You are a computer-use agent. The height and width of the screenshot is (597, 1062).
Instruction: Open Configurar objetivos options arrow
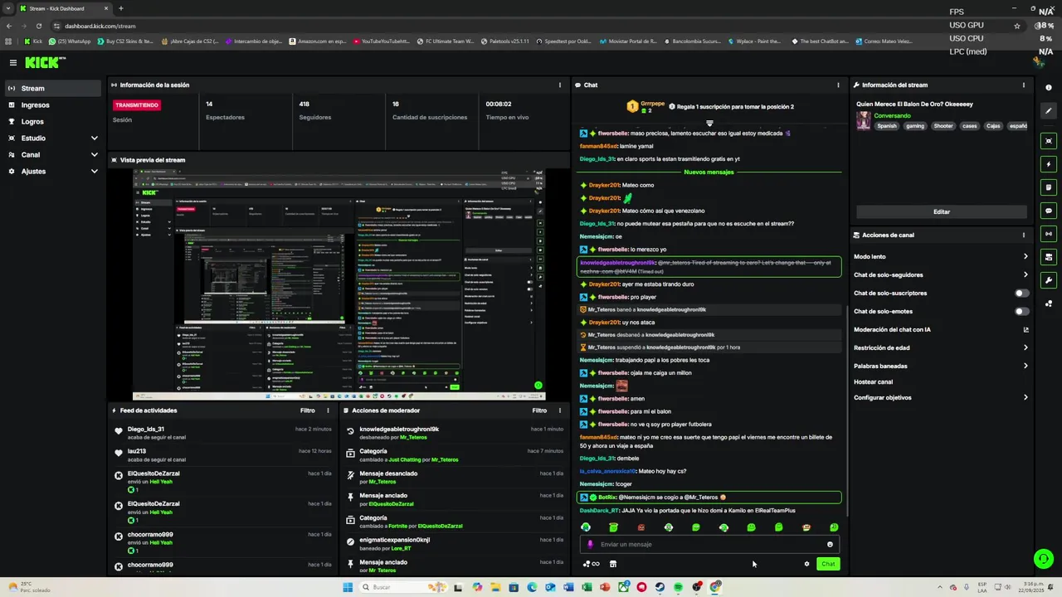pyautogui.click(x=1025, y=397)
